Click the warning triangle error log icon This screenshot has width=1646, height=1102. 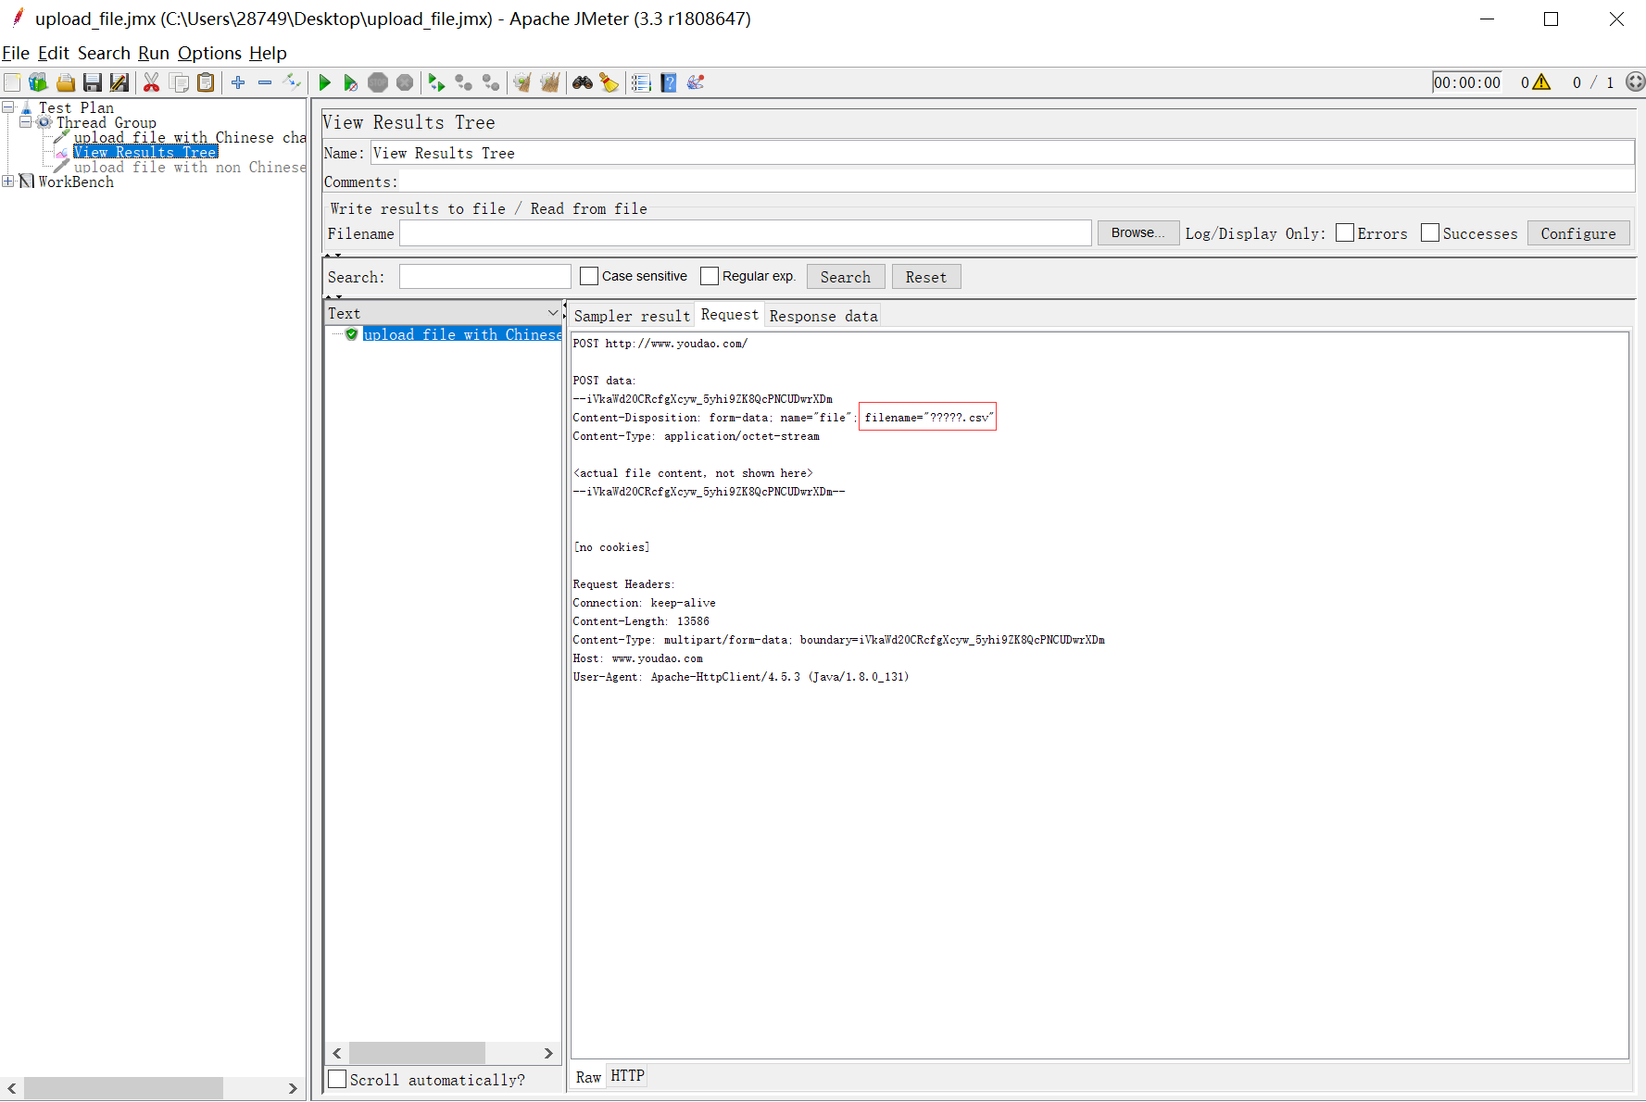point(1541,82)
